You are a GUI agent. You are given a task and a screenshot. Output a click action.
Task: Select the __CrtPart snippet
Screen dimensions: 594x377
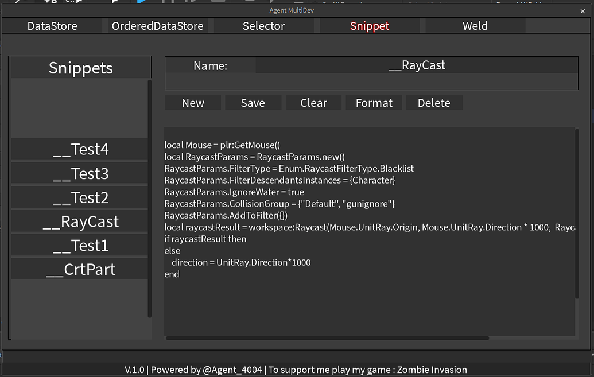[x=79, y=269]
